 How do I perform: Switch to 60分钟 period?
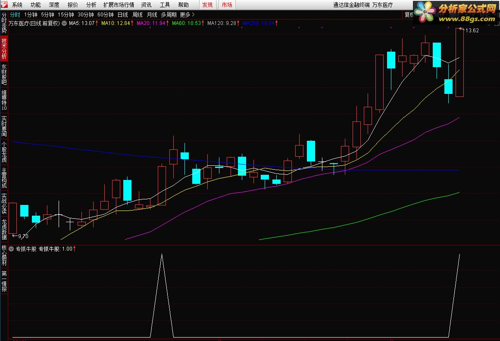pos(106,15)
